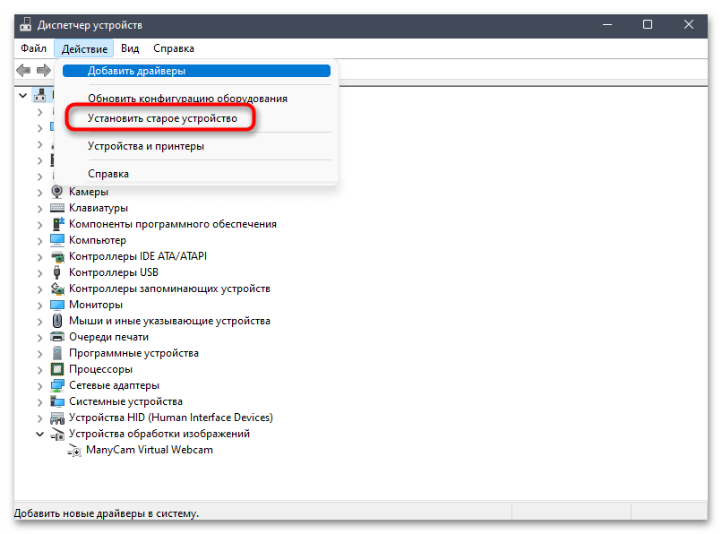
Task: Open the Справка menu in menu bar
Action: [x=174, y=48]
